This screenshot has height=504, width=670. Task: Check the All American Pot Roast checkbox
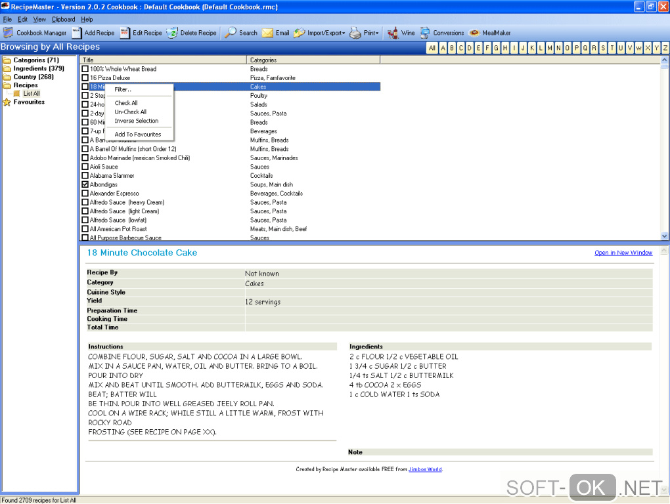[x=85, y=229]
